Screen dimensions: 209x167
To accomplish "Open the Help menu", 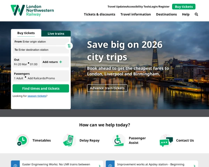I will coord(186,14).
